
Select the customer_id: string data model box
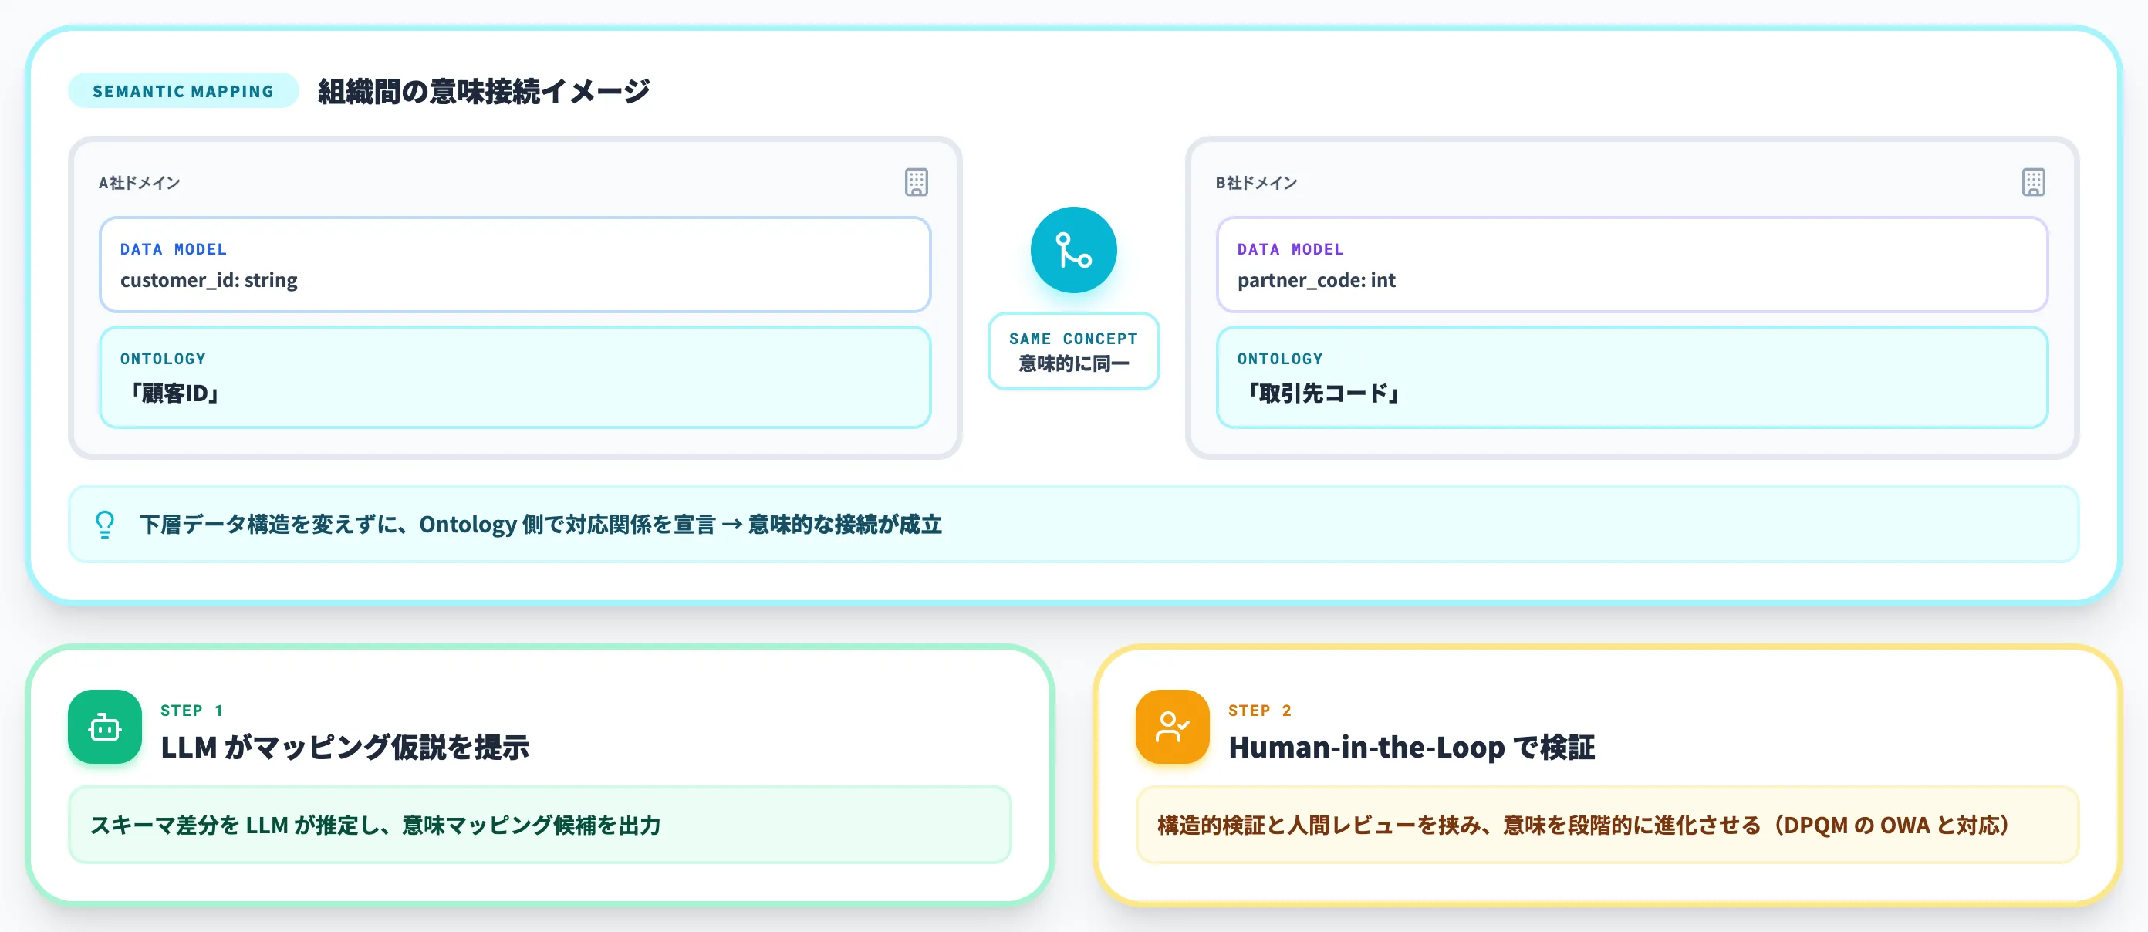(515, 265)
